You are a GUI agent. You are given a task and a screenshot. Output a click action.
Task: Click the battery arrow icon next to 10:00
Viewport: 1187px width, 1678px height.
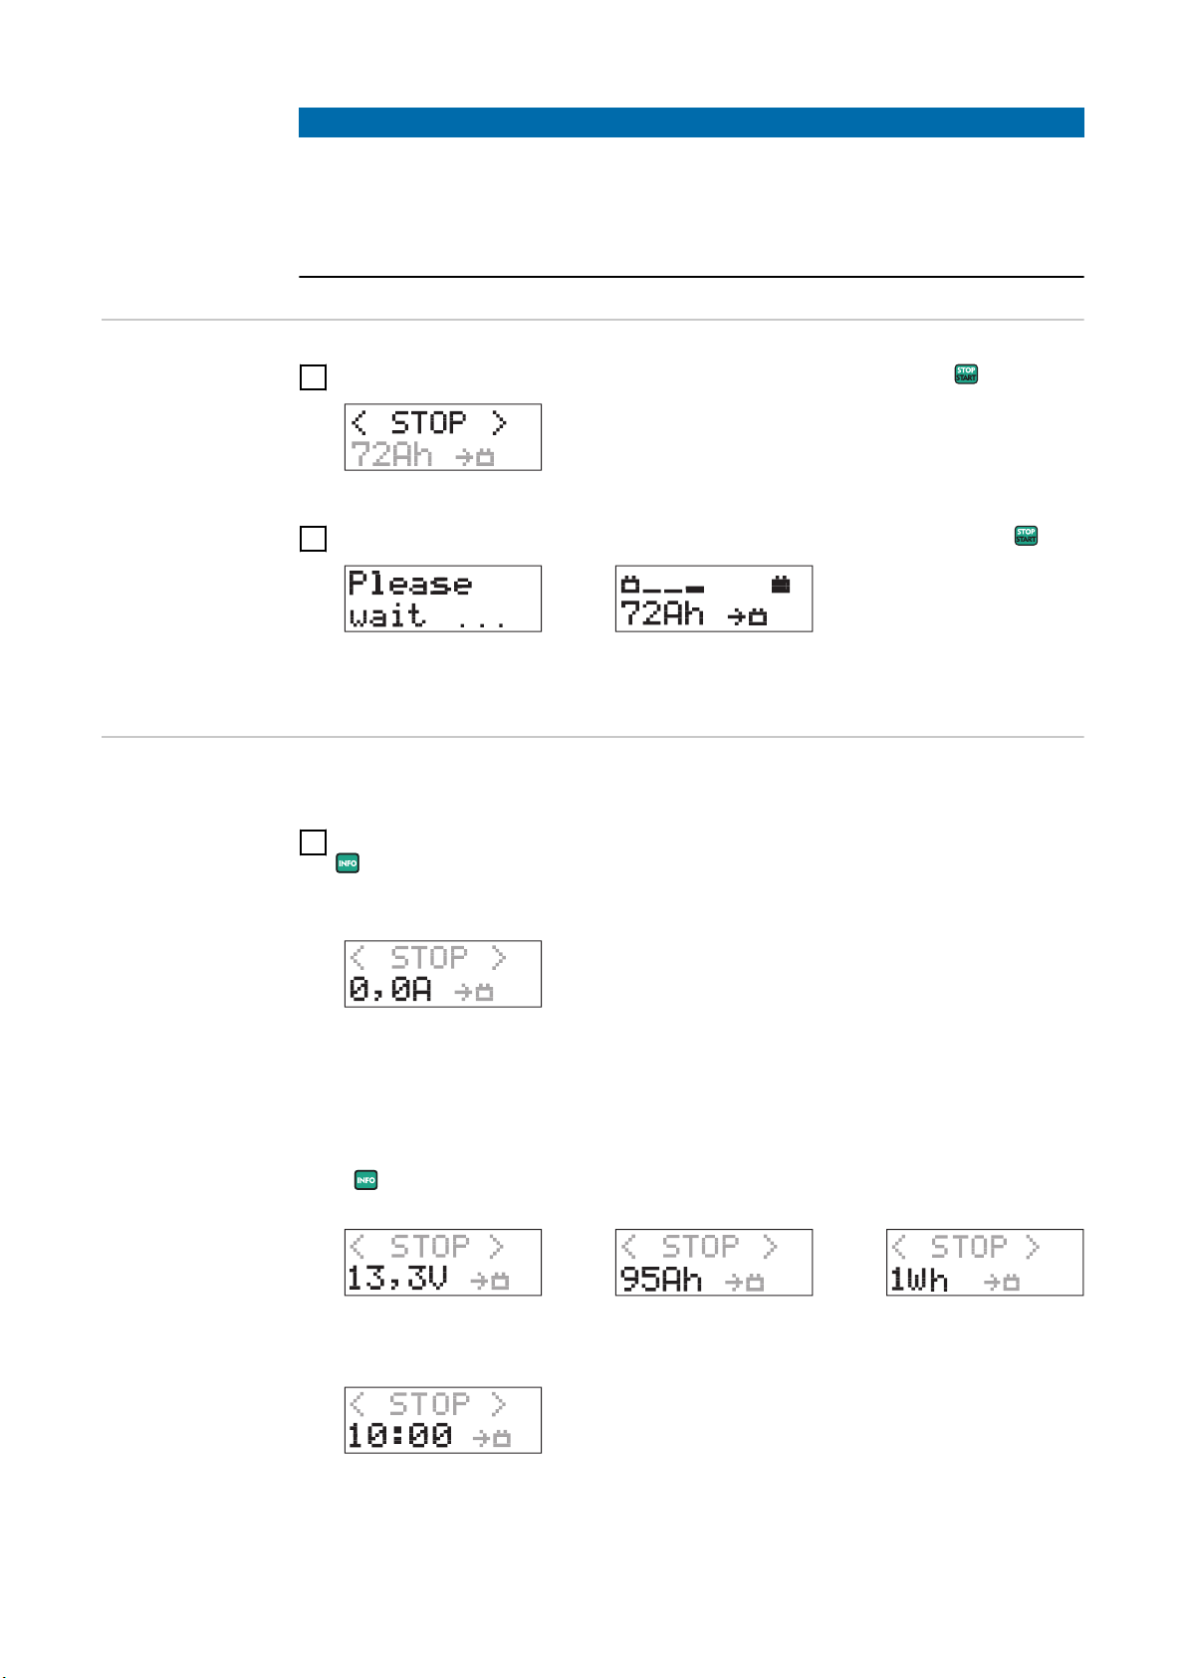point(491,1437)
